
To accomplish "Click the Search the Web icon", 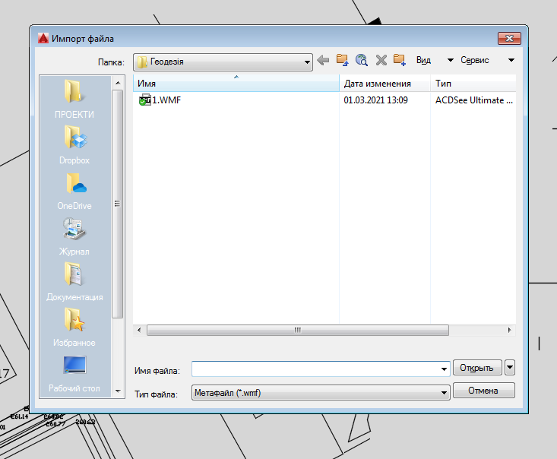I will coord(362,61).
